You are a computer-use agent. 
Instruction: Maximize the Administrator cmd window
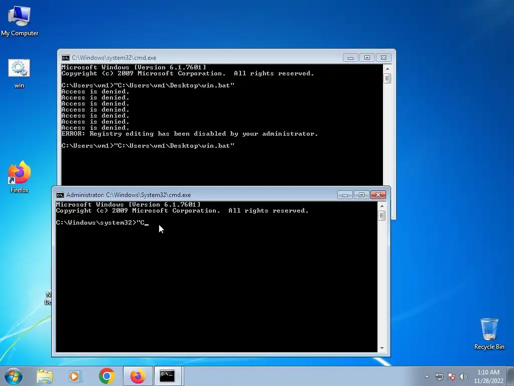361,195
